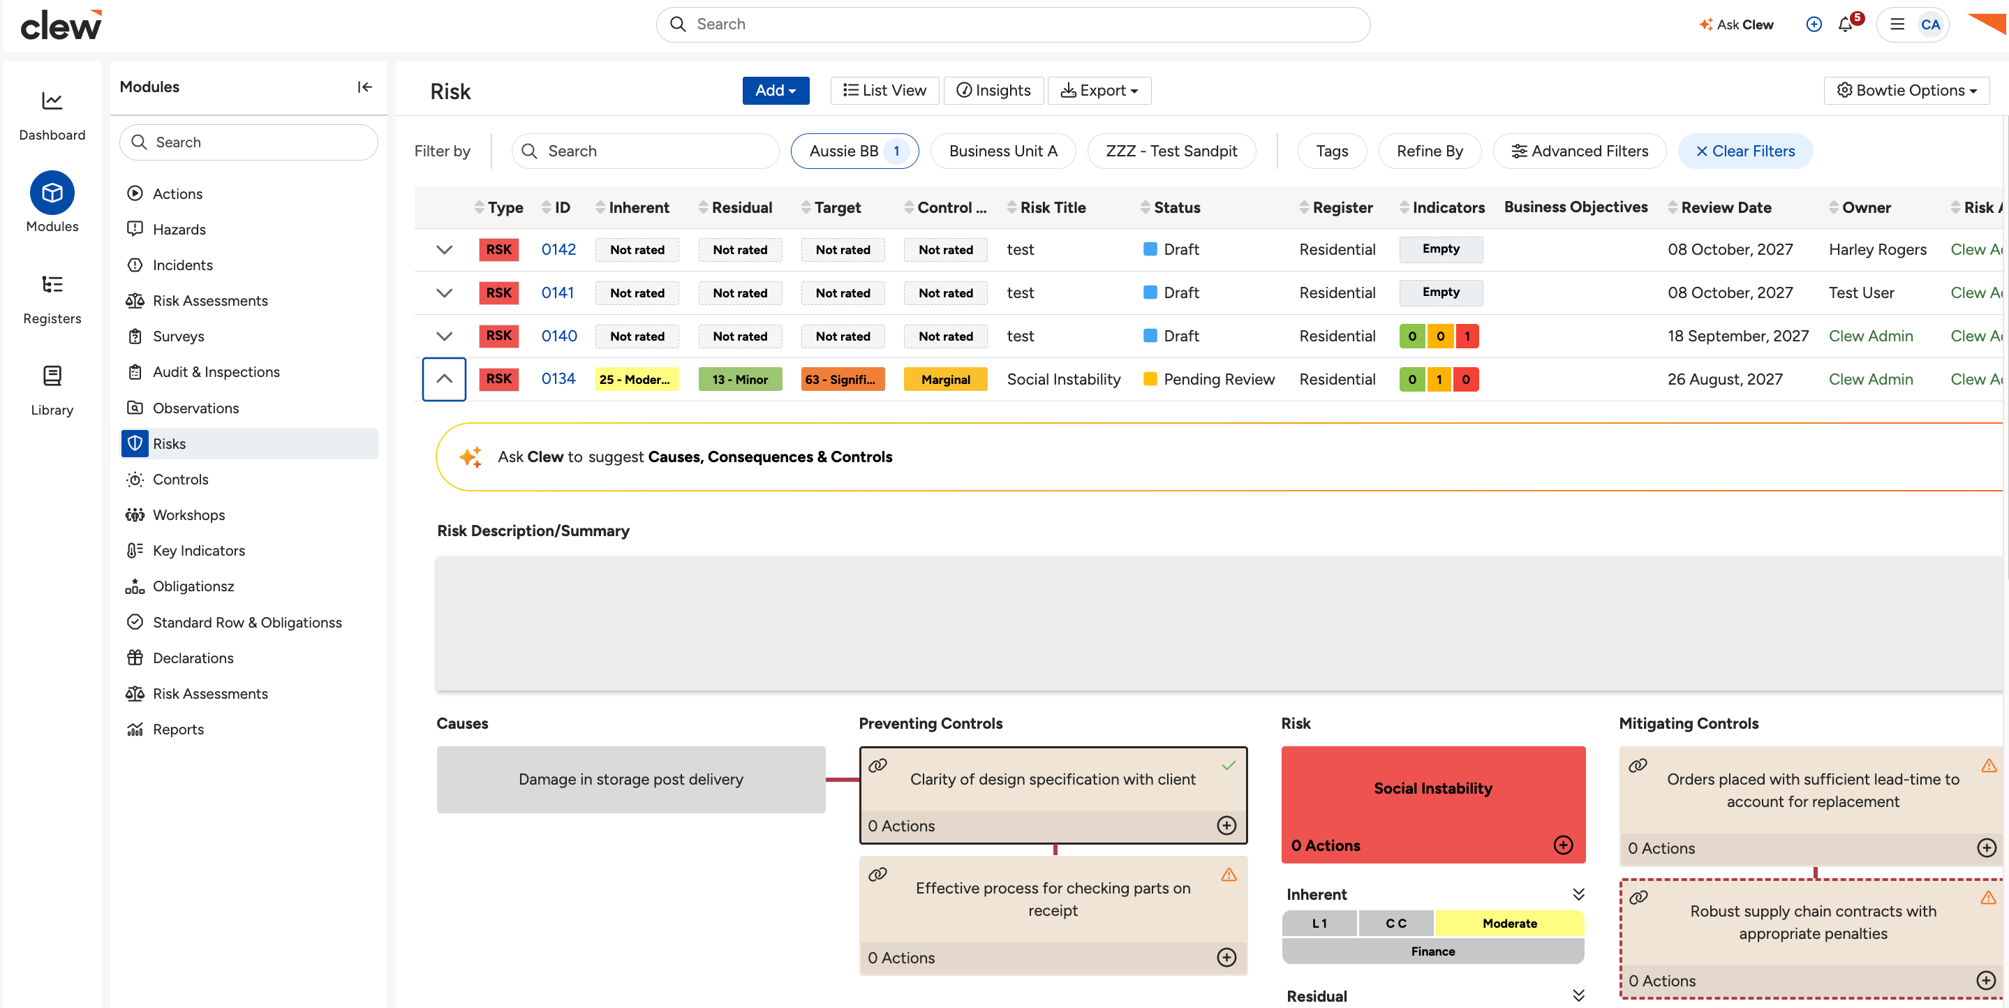This screenshot has width=2009, height=1008.
Task: Click Clear Filters
Action: 1744,151
